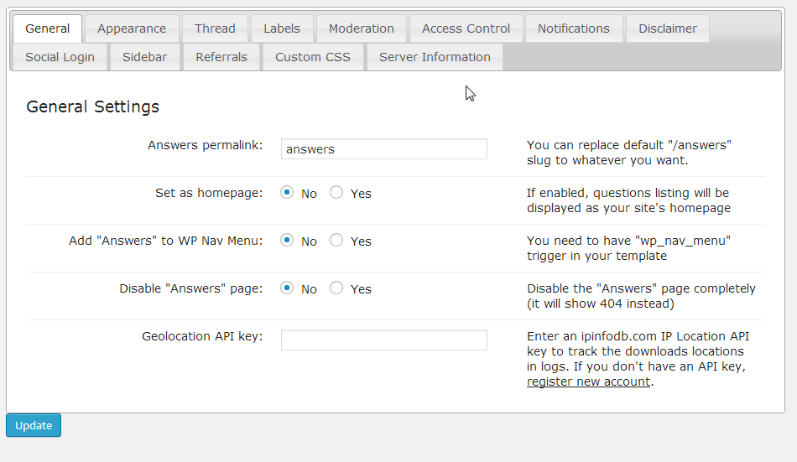Open the Notifications tab

(574, 29)
